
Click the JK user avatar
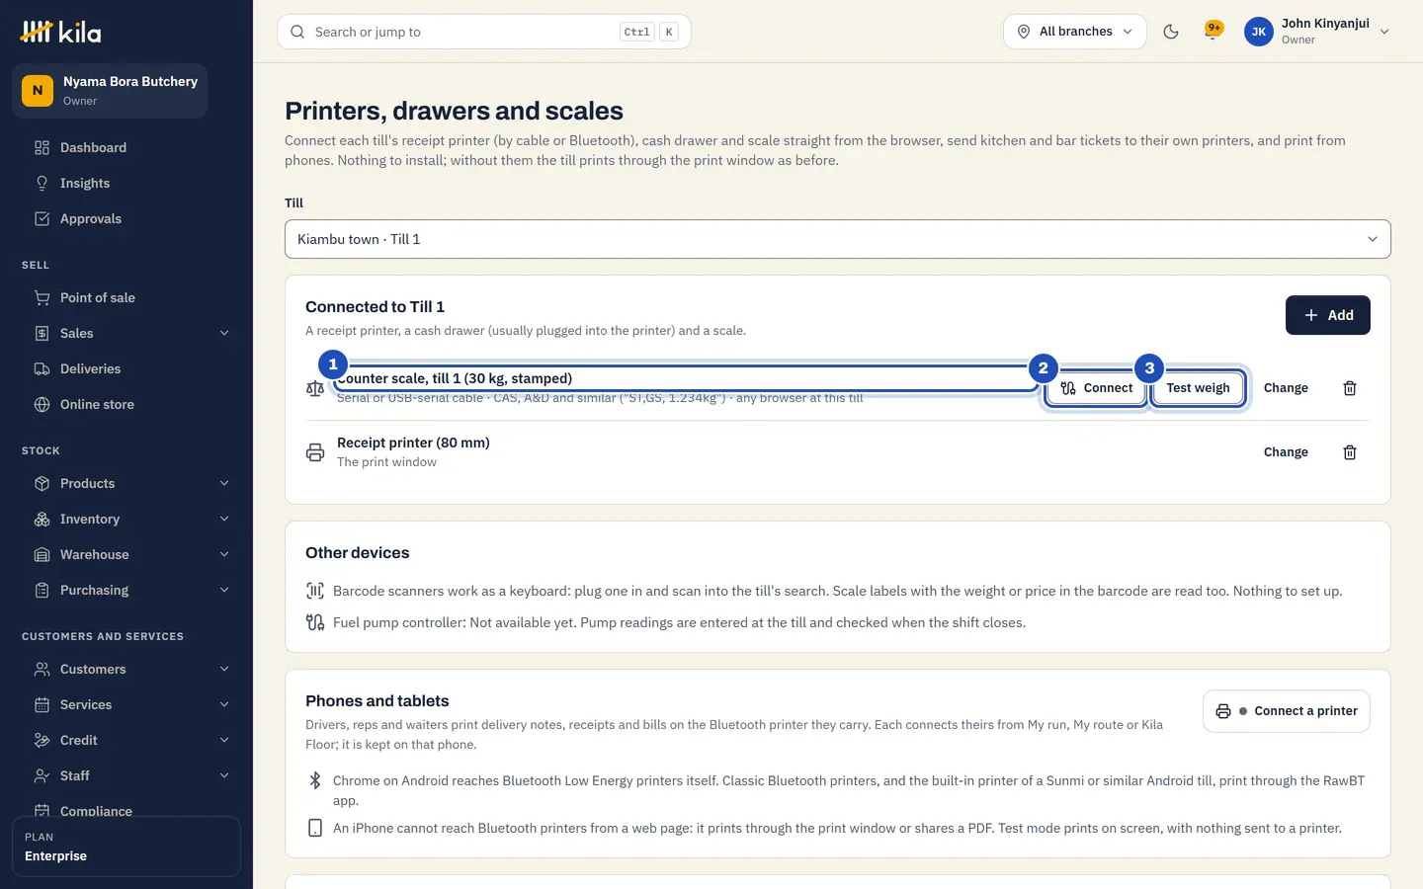pyautogui.click(x=1259, y=32)
